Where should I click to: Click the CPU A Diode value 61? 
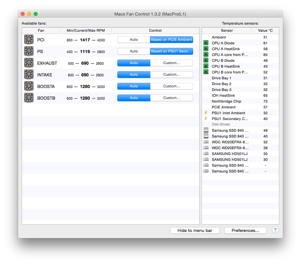pyautogui.click(x=265, y=43)
